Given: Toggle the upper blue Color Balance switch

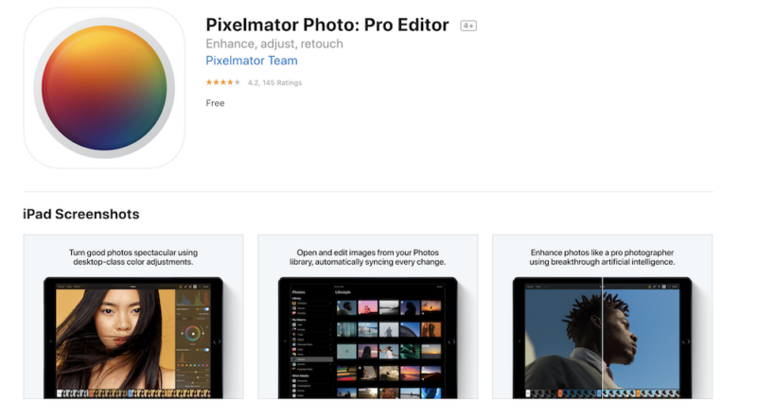Looking at the screenshot, I should (206, 309).
